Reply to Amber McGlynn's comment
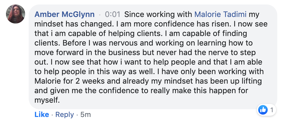This screenshot has width=297, height=125. tap(65, 114)
